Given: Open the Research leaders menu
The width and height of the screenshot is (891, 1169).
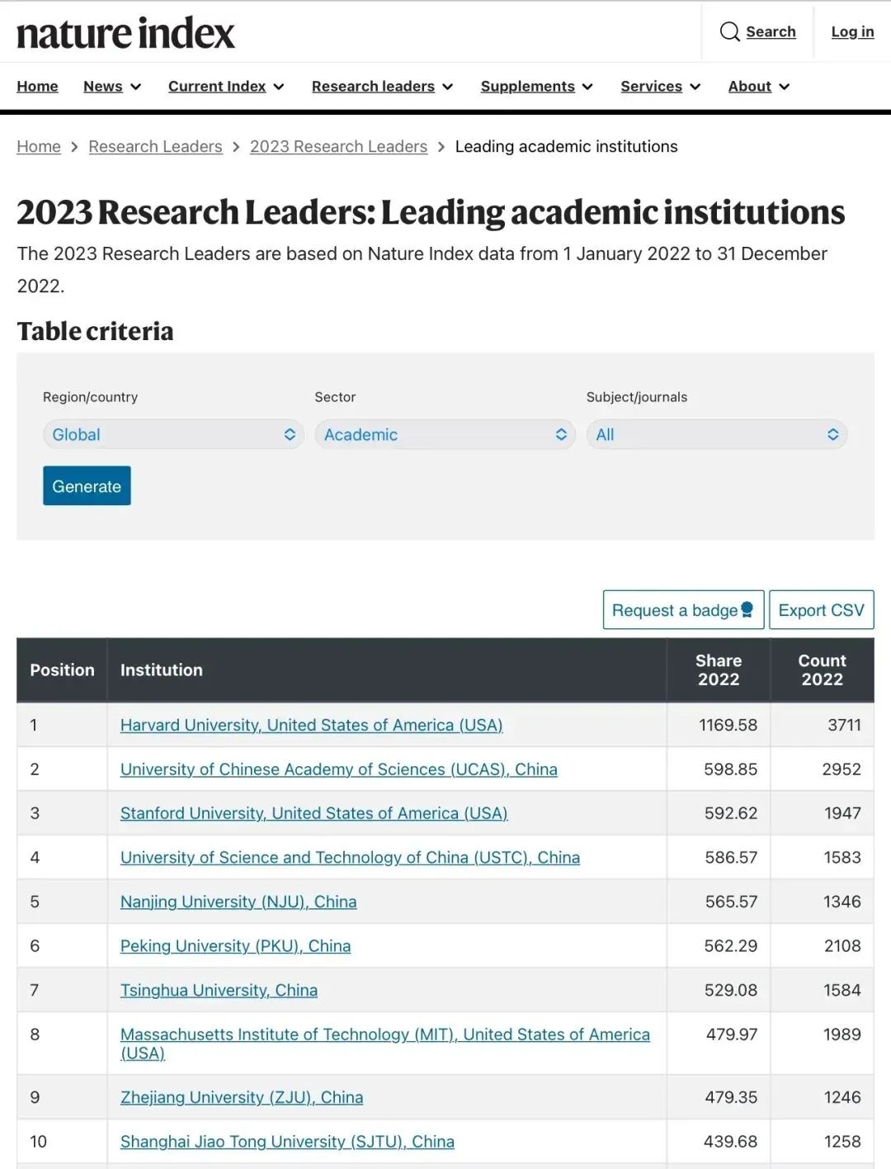Looking at the screenshot, I should tap(382, 87).
